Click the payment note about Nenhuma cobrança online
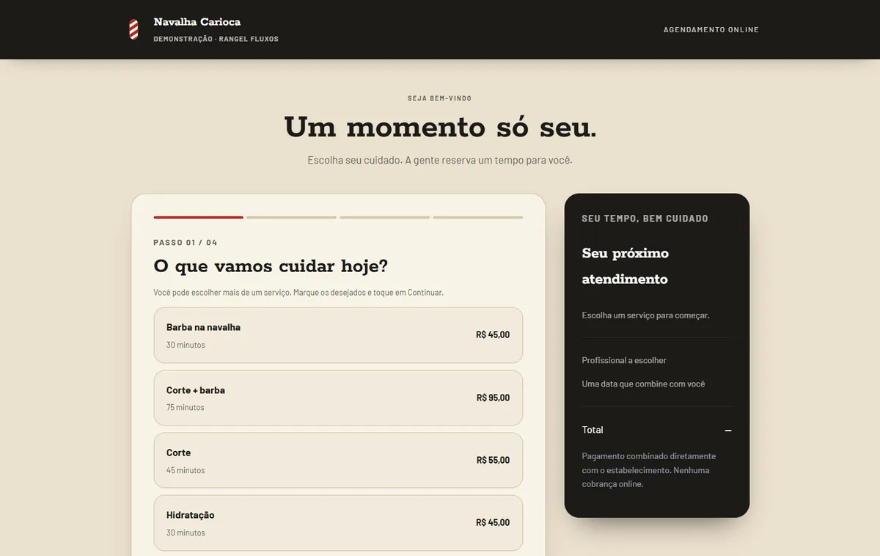Viewport: 880px width, 556px height. coord(649,470)
